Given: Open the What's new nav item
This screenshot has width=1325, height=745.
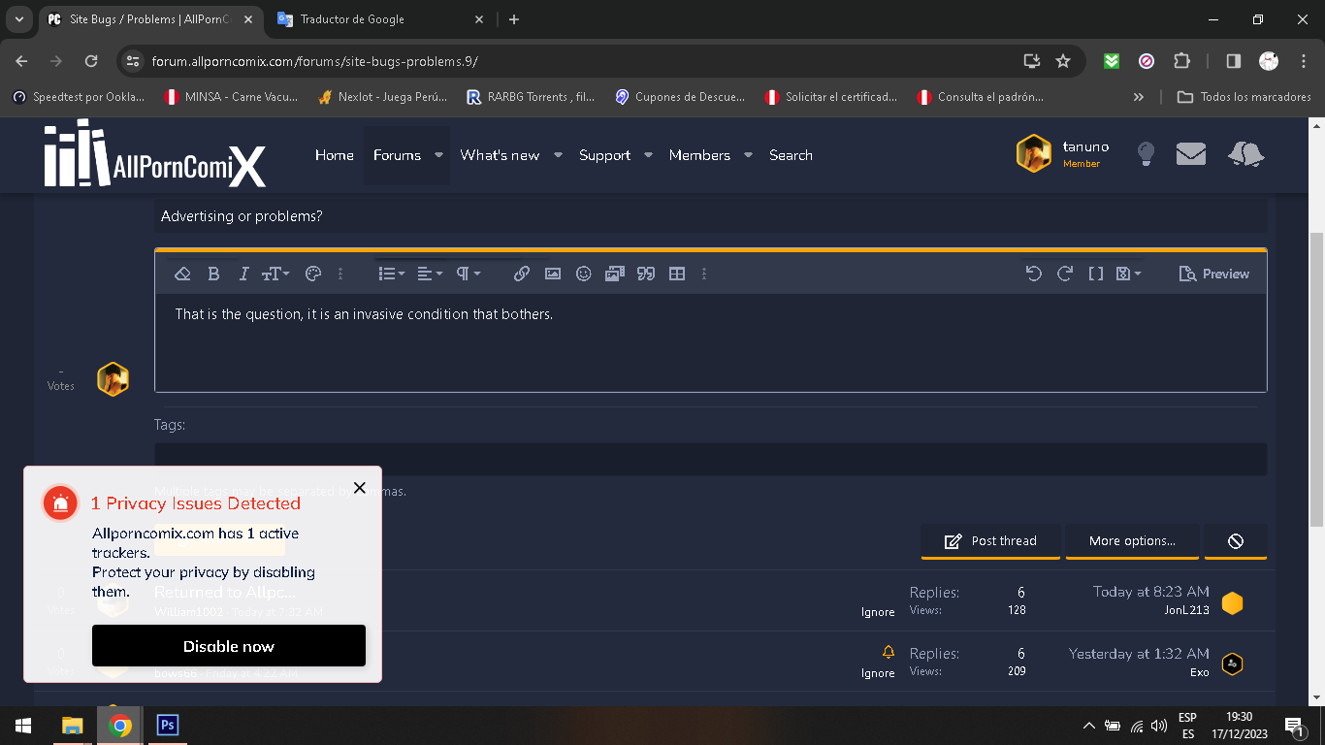Looking at the screenshot, I should tap(500, 155).
